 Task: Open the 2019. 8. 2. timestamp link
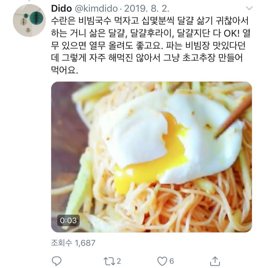pos(147,9)
